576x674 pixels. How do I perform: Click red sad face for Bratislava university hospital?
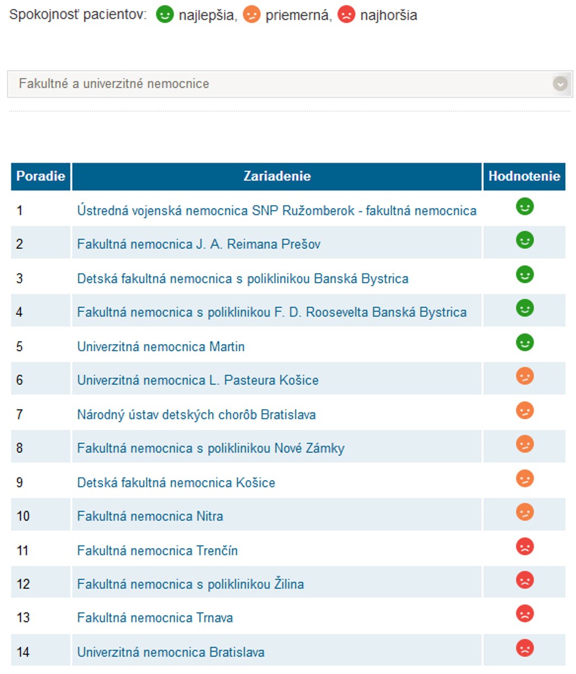524,649
